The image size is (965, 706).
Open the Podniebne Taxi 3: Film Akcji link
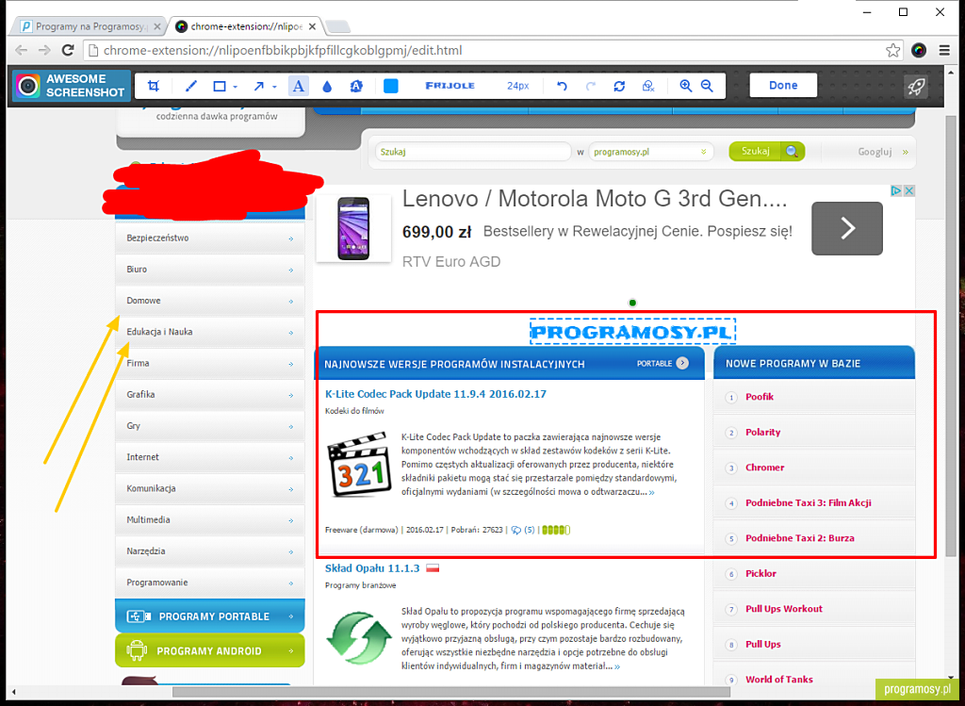pyautogui.click(x=808, y=503)
